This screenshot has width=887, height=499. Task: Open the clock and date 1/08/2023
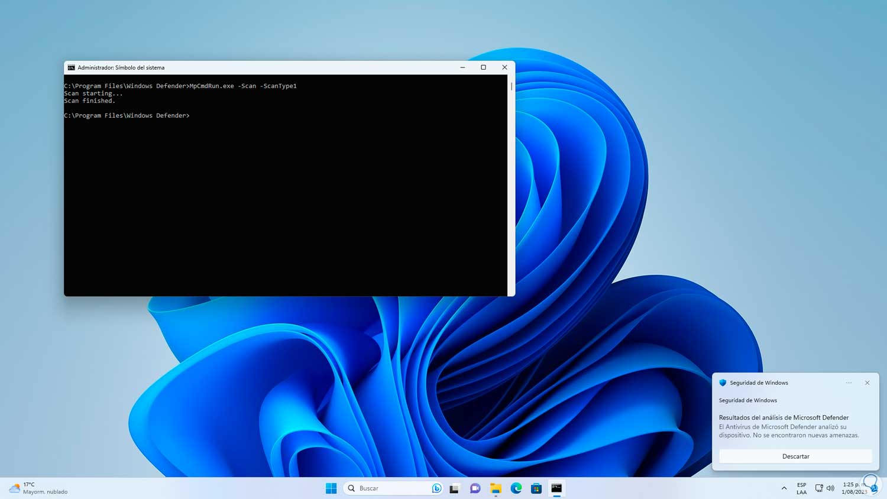click(854, 488)
